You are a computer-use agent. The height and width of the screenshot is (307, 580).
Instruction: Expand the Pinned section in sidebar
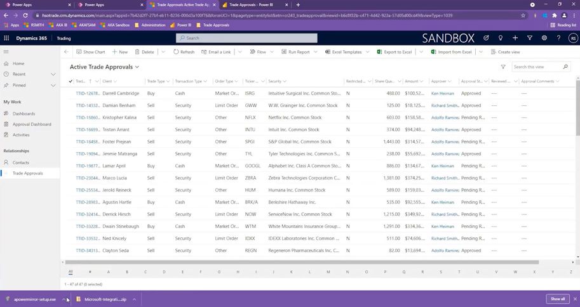click(x=53, y=86)
